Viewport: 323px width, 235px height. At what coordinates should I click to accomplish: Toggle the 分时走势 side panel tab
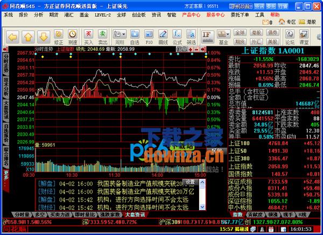click(5, 64)
